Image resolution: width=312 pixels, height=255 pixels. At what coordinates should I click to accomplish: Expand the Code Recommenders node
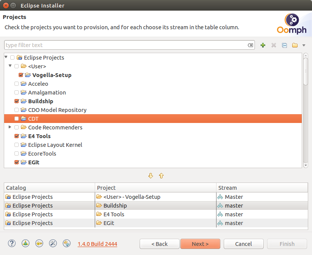click(10, 127)
